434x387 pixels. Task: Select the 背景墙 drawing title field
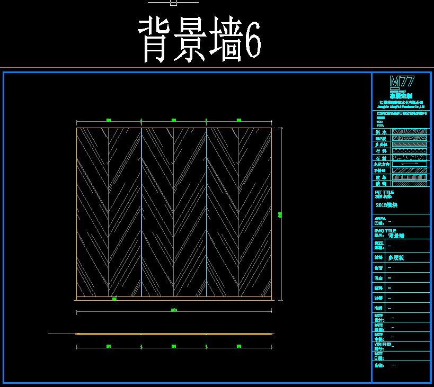(x=396, y=236)
